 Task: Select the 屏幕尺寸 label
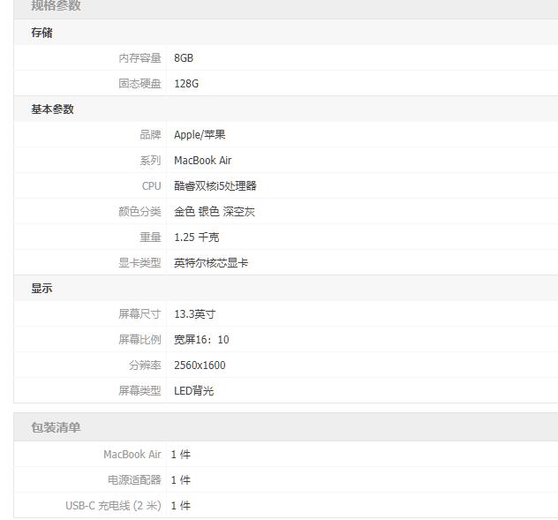click(x=139, y=314)
